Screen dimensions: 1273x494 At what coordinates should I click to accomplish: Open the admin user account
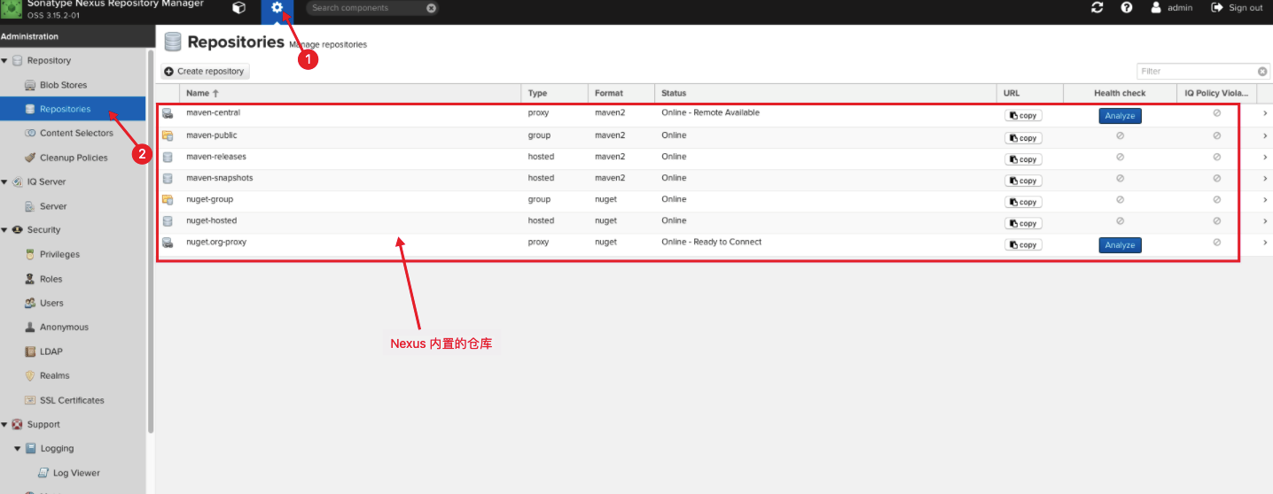click(1171, 8)
